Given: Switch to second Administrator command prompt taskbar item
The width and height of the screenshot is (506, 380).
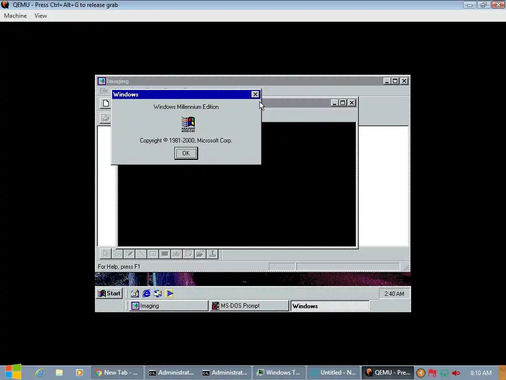Looking at the screenshot, I should [225, 373].
